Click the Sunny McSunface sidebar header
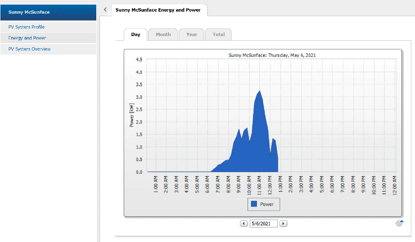 (x=29, y=12)
